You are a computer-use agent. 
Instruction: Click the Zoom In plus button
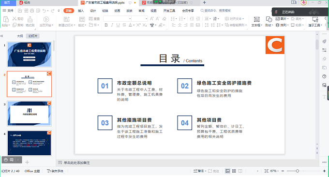click(x=324, y=171)
